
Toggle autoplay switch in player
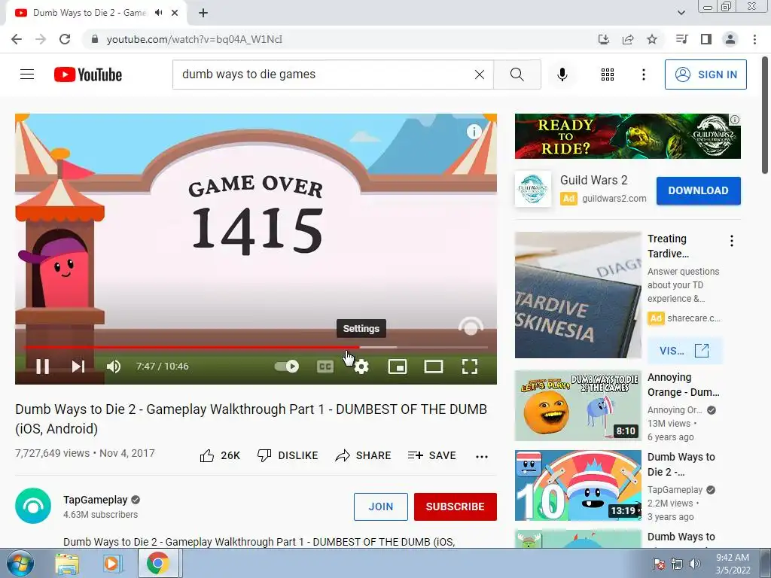287,367
